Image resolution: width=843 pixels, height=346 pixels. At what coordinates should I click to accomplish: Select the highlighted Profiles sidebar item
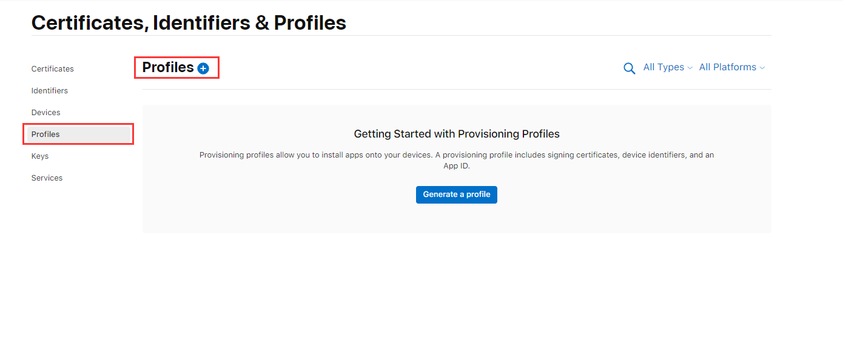(x=79, y=135)
